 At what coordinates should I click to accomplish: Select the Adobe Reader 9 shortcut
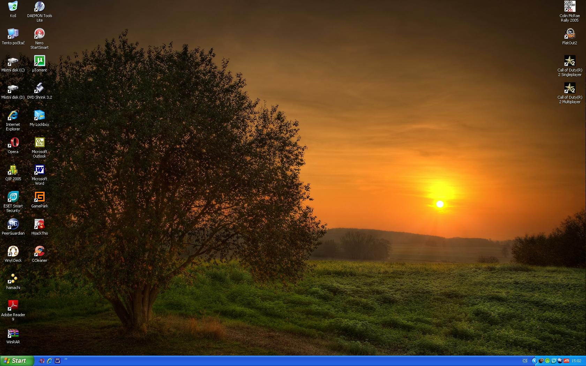13,306
